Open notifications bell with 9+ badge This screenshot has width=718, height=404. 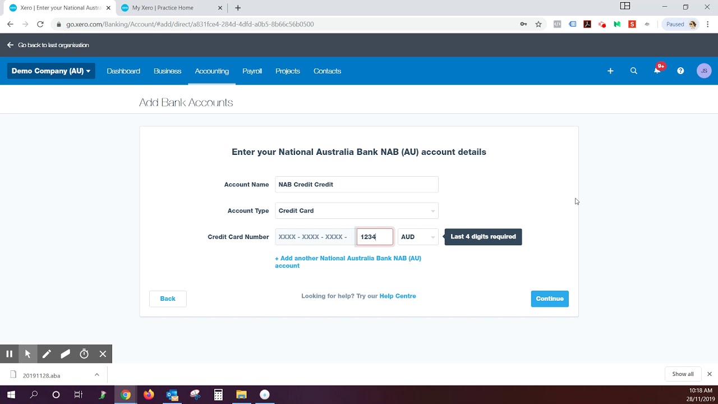coord(657,71)
